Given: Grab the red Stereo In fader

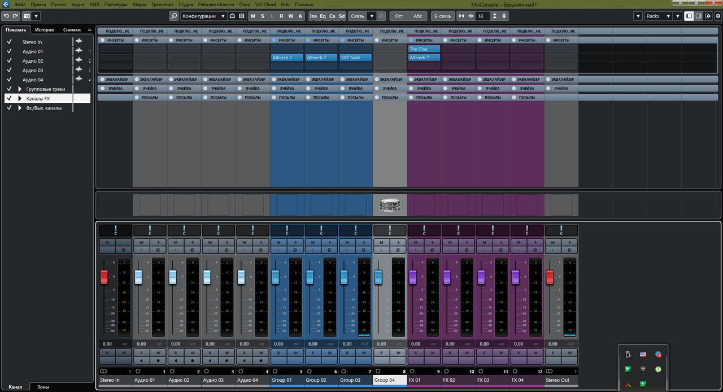Looking at the screenshot, I should coord(104,277).
